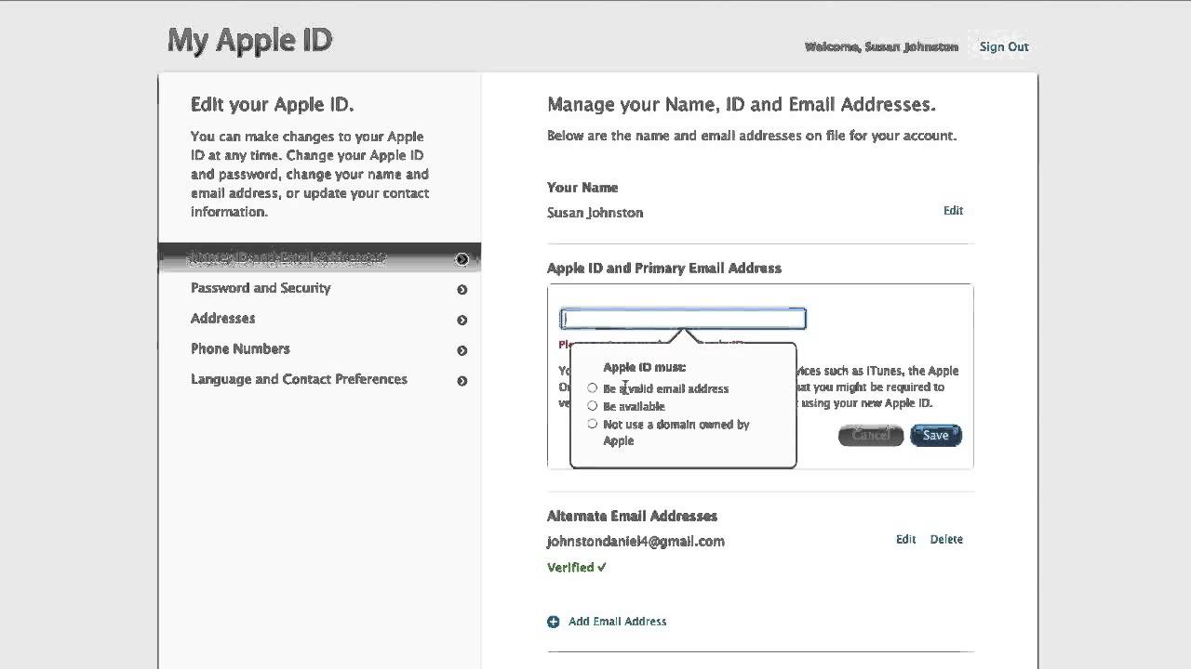
Task: Select the 'Be a valid email address' radio indicator
Action: point(593,388)
